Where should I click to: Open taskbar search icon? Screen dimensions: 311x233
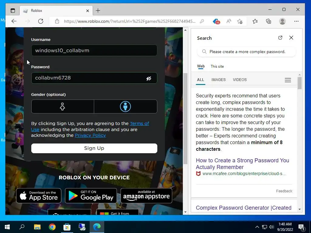coord(22,227)
